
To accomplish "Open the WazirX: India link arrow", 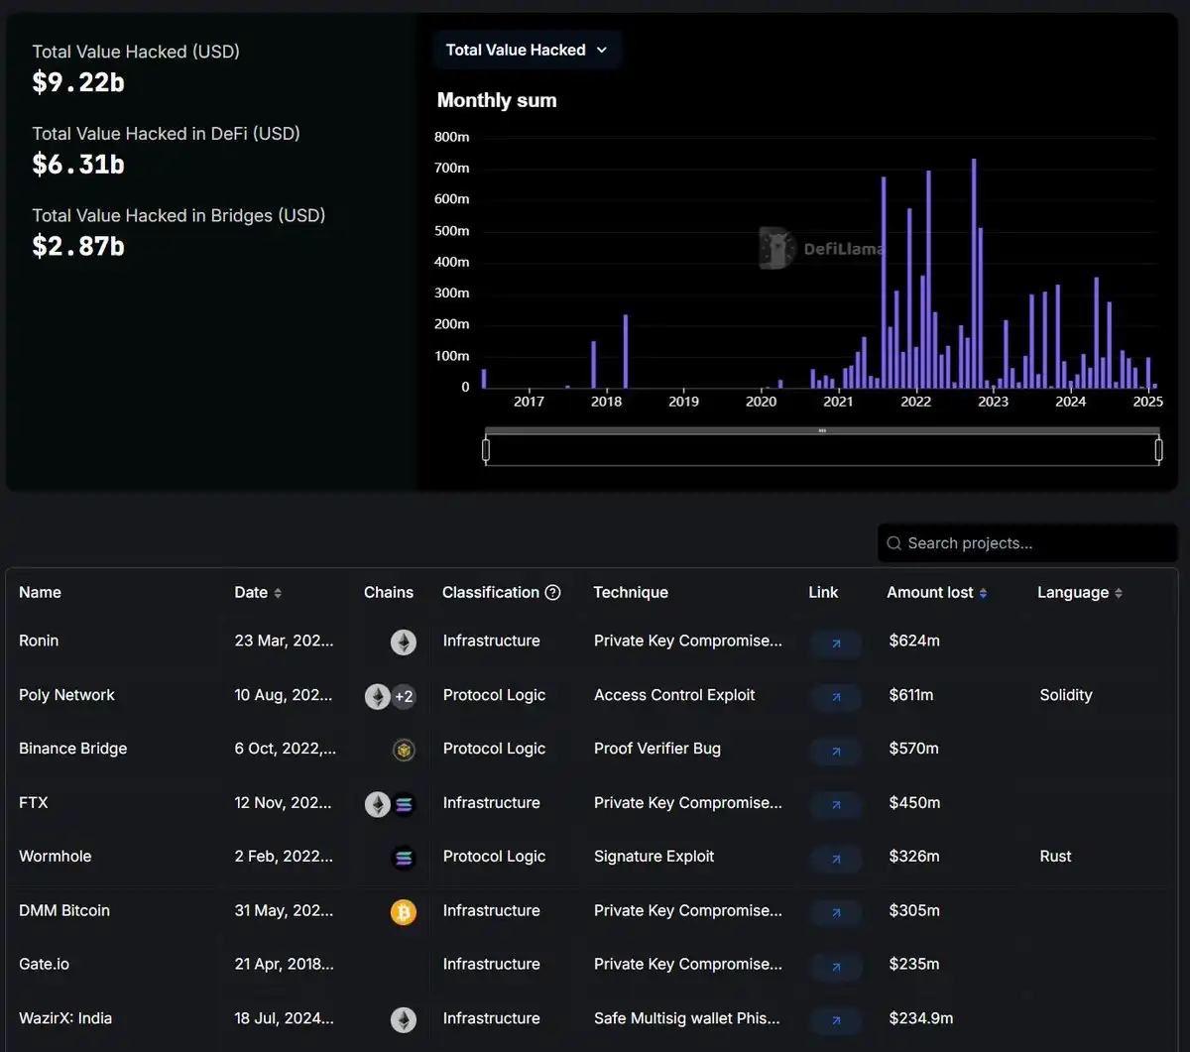I will click(836, 1020).
